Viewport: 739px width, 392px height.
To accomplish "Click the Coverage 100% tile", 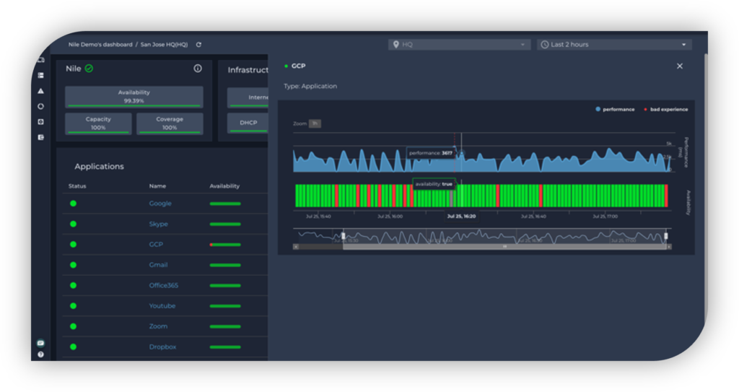I will 170,123.
